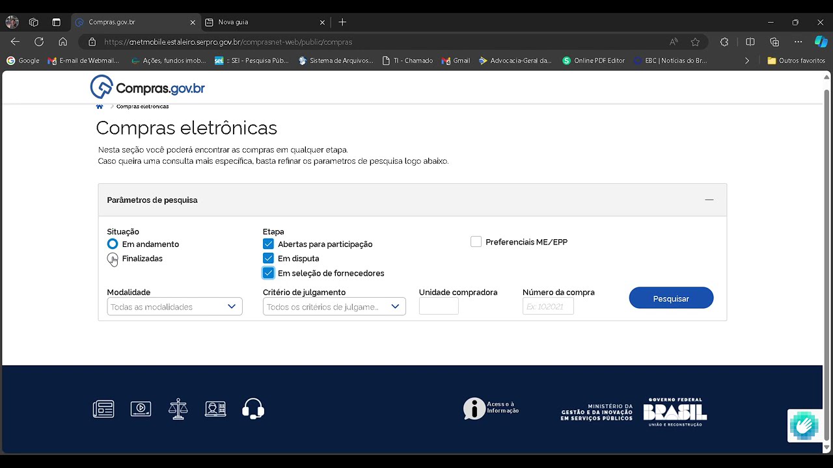Click the browser address bar URL

point(228,42)
